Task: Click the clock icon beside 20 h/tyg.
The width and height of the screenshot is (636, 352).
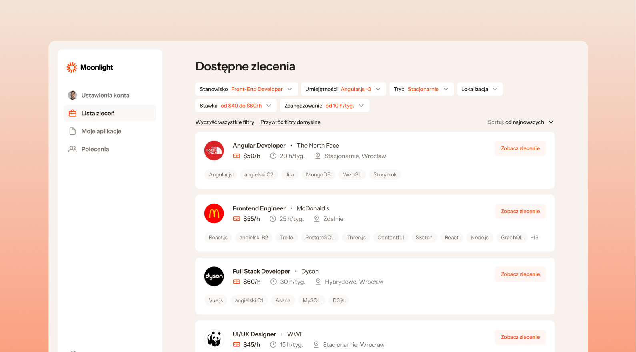Action: pos(273,156)
